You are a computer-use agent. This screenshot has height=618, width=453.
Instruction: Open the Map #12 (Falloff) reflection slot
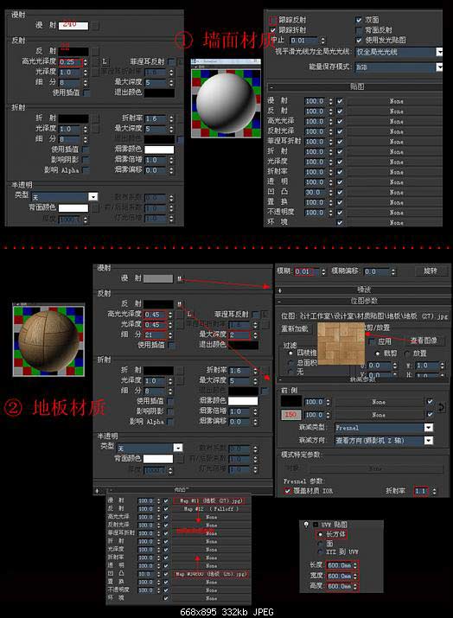click(x=211, y=509)
